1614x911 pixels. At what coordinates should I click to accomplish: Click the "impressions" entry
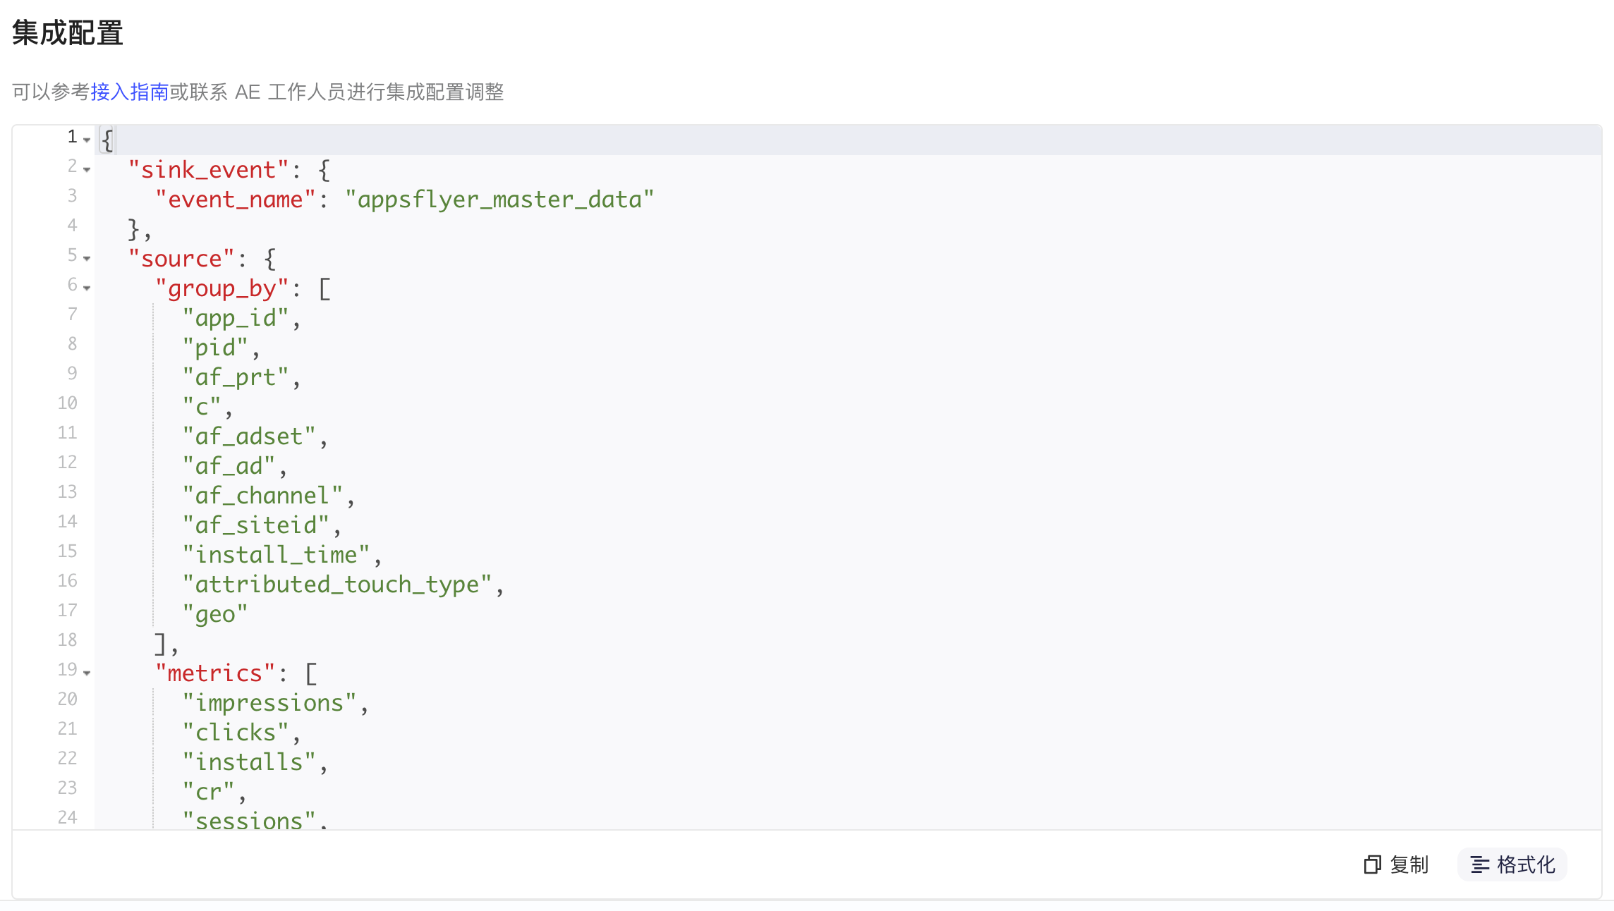[269, 703]
